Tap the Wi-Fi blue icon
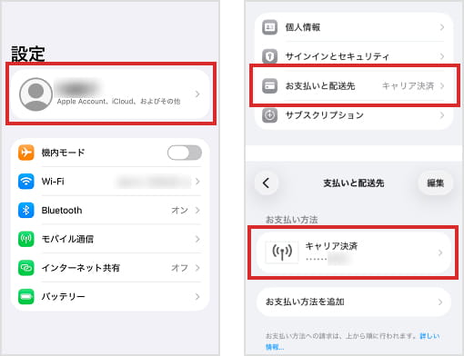This screenshot has height=356, width=464. coord(26,181)
